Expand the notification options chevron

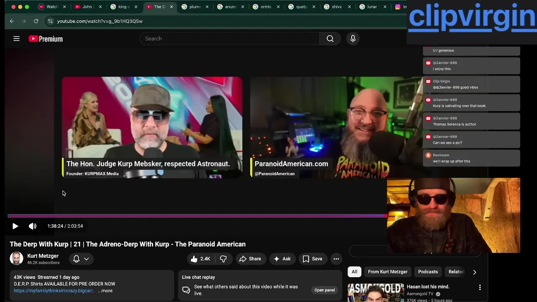point(86,259)
